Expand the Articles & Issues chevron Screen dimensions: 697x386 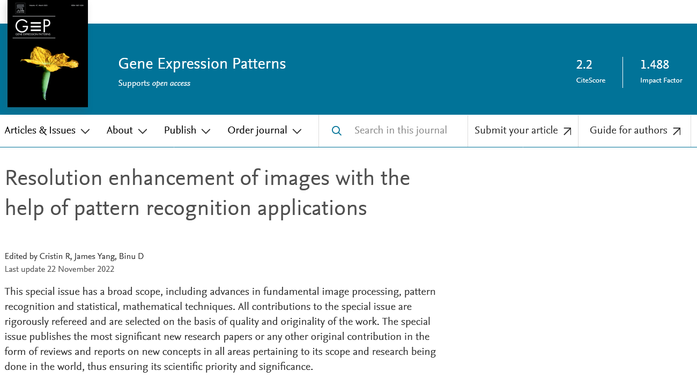point(85,131)
